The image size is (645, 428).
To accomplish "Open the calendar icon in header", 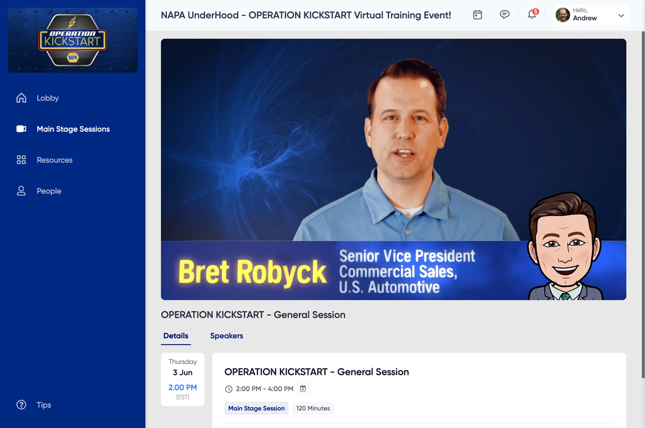I will pos(477,15).
